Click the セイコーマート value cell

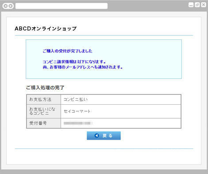click(x=121, y=111)
